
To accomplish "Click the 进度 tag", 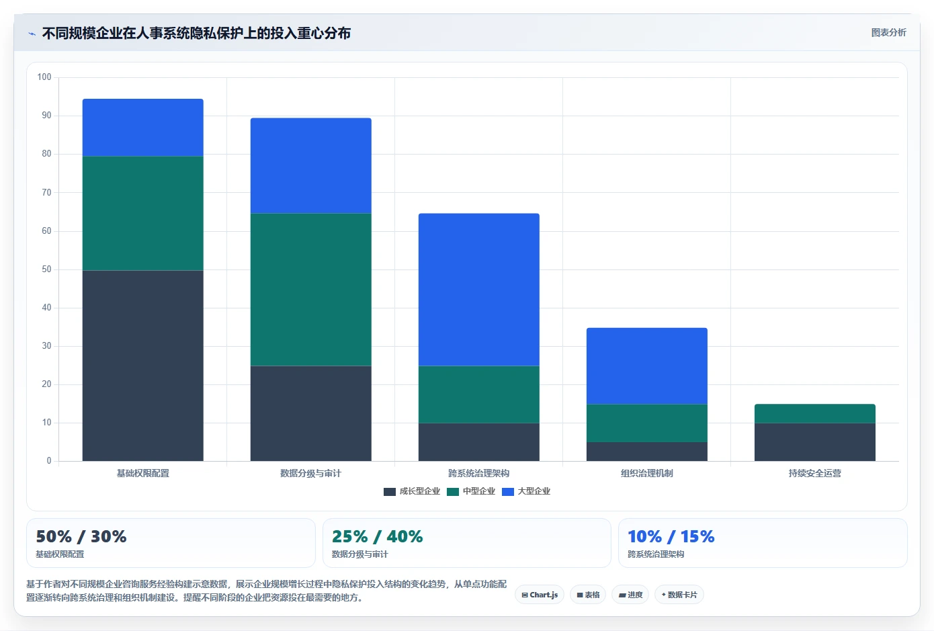I will click(630, 595).
